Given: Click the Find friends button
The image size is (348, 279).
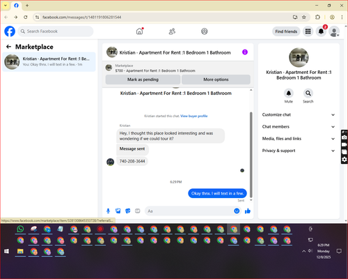Looking at the screenshot, I should (x=286, y=31).
